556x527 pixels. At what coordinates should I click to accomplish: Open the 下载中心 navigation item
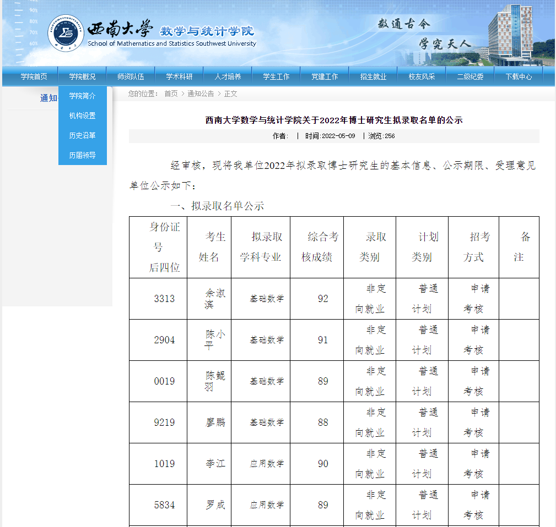pos(519,76)
